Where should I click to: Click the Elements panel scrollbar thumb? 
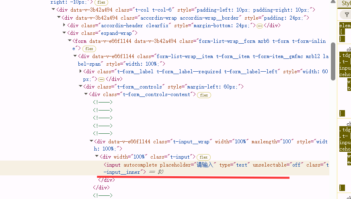(333, 61)
